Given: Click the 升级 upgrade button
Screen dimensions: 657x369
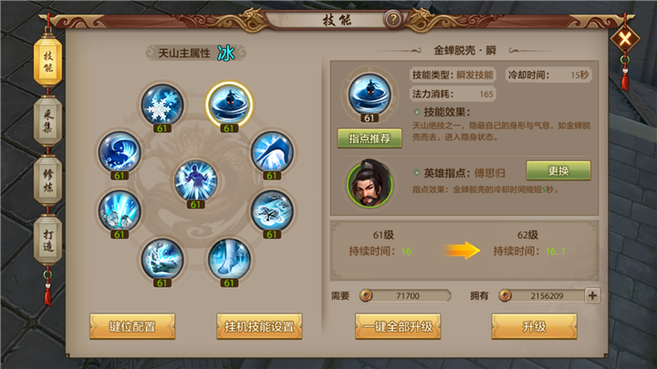Looking at the screenshot, I should coord(534,326).
